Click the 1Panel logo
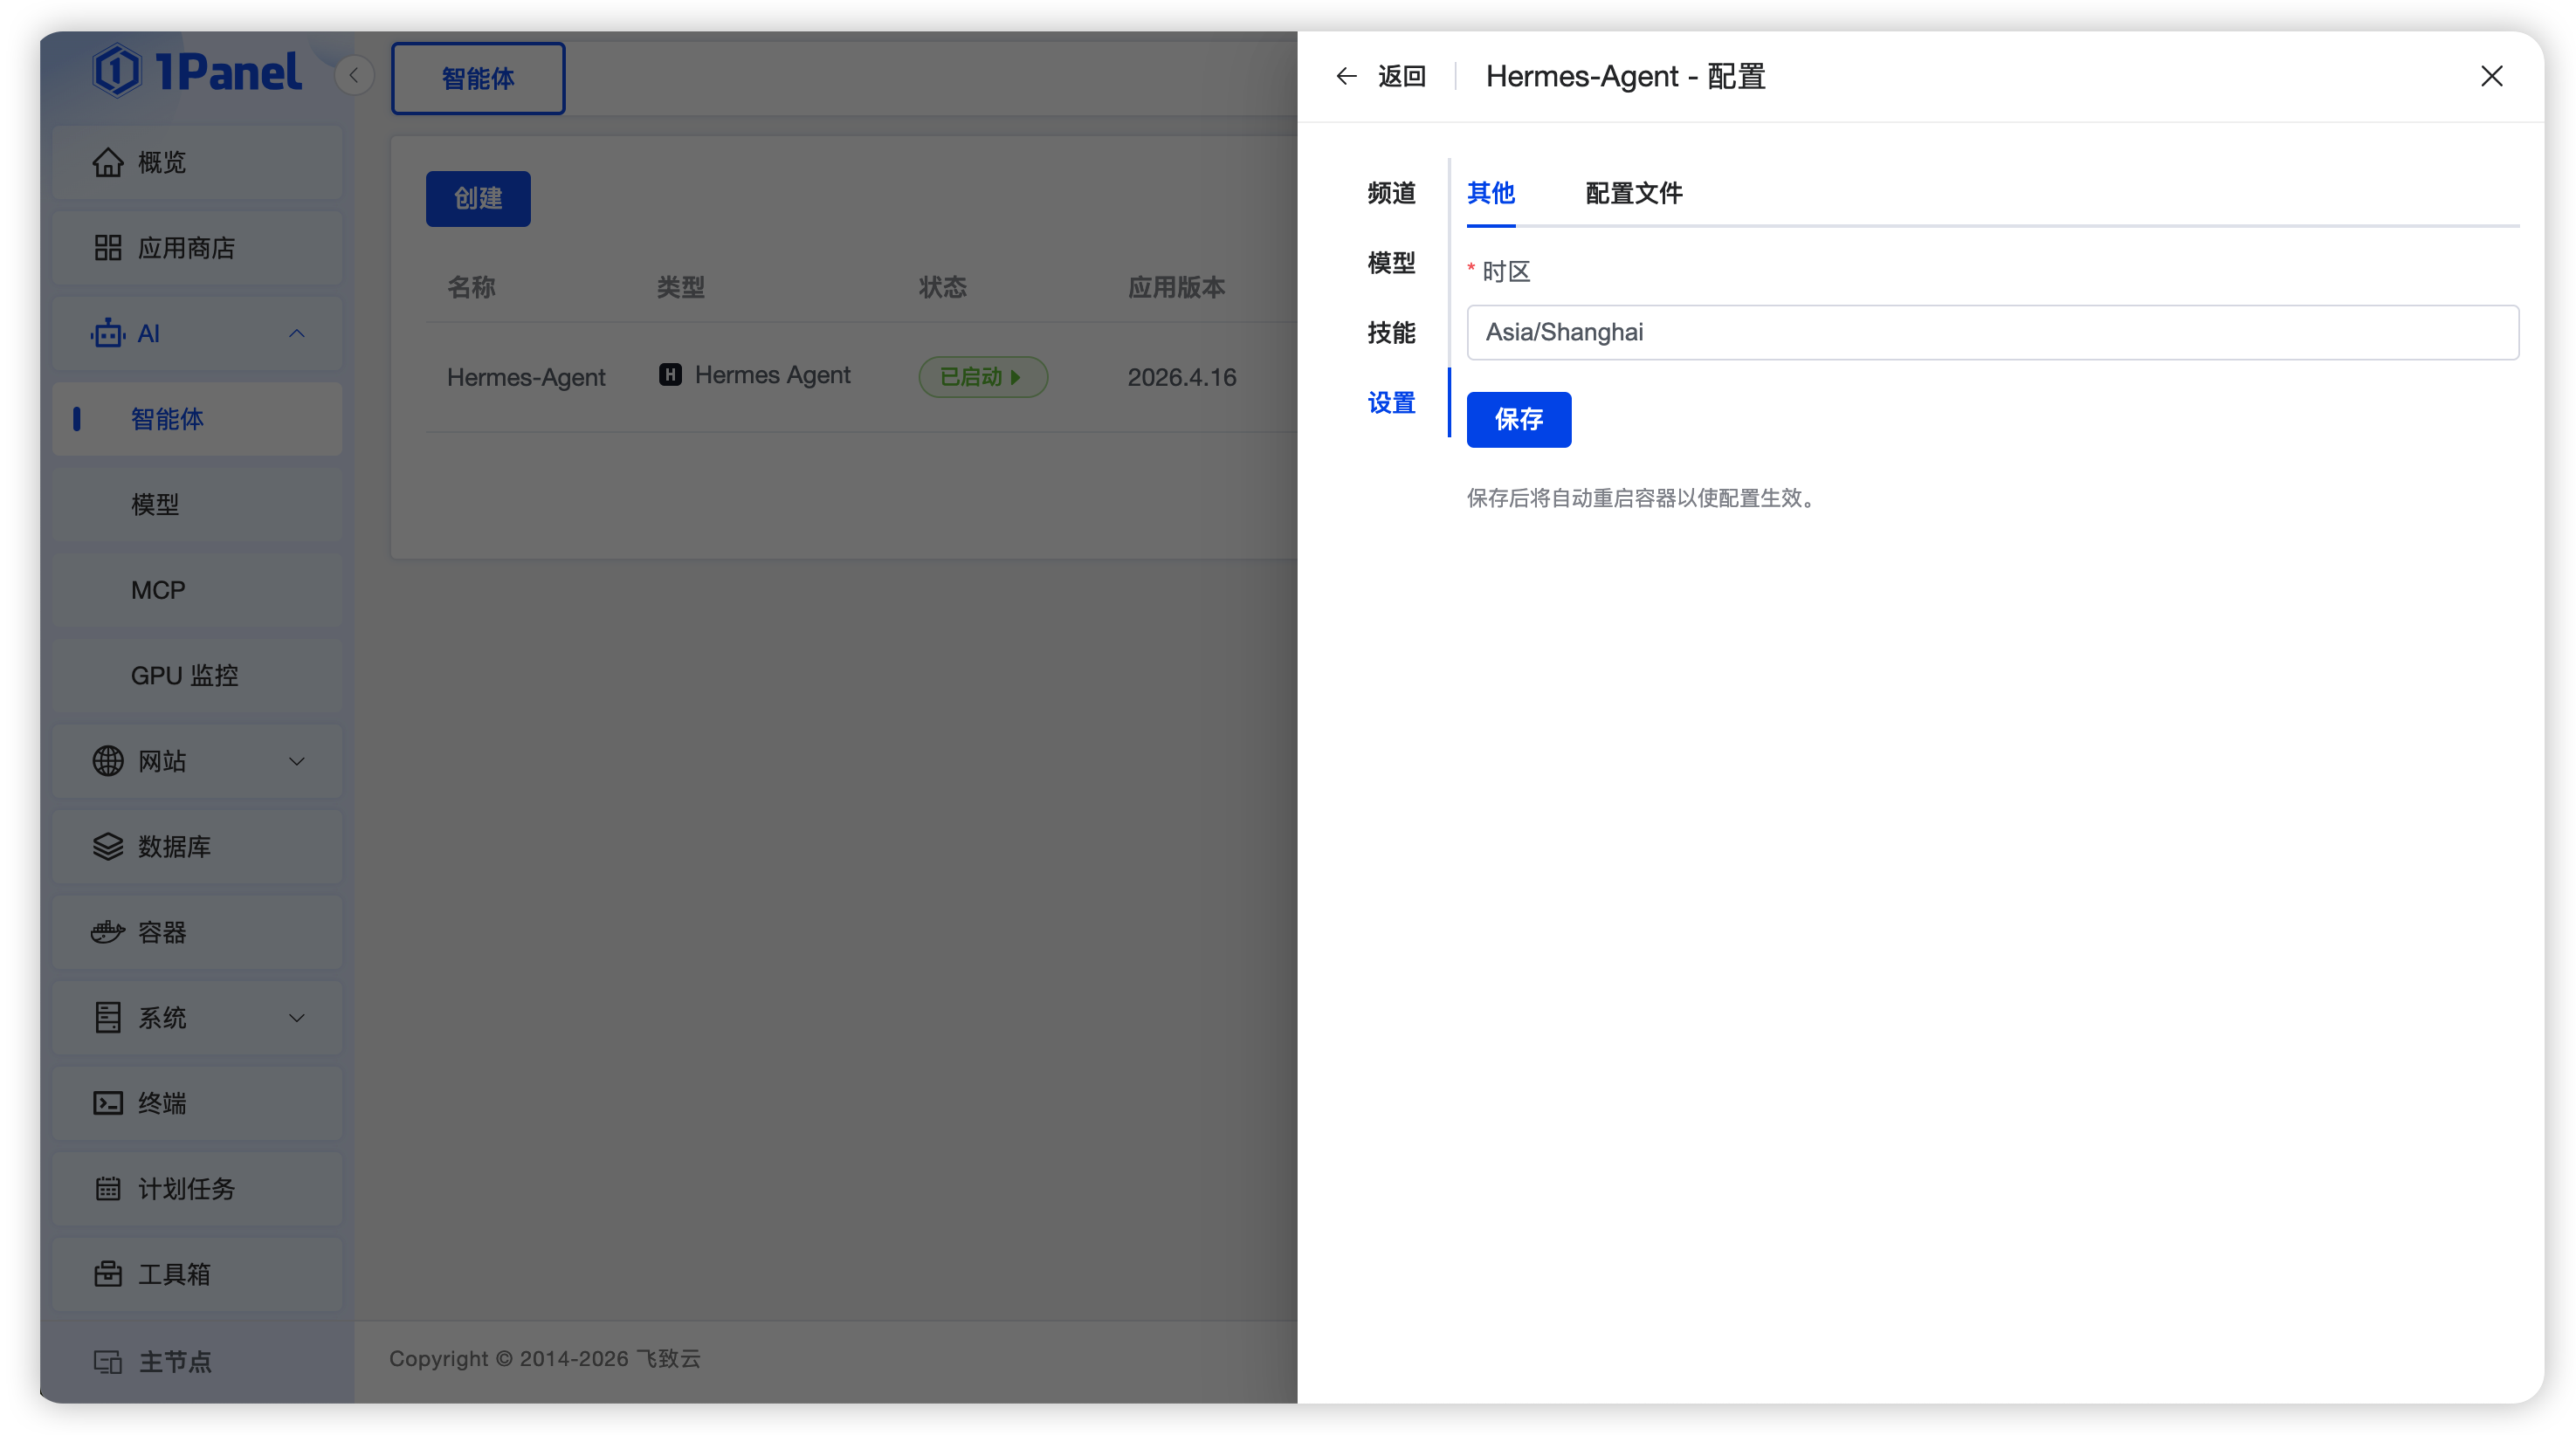 pyautogui.click(x=197, y=71)
